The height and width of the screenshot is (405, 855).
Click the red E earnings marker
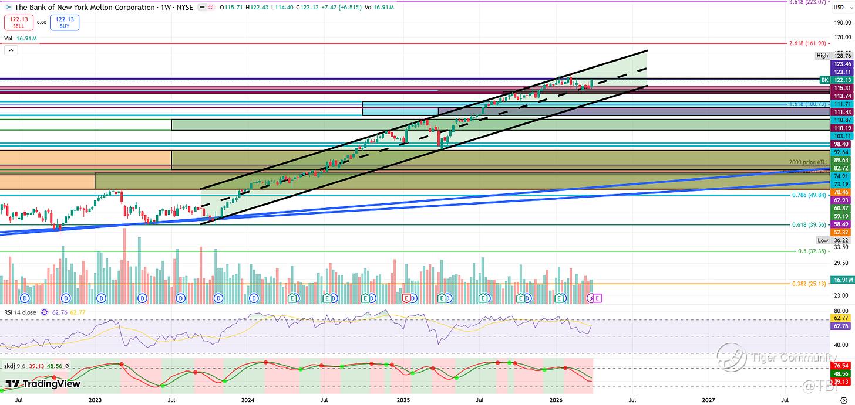tap(406, 298)
